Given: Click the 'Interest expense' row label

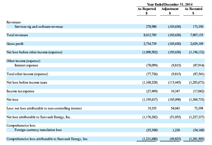Looking at the screenshot, I should tap(26, 65).
